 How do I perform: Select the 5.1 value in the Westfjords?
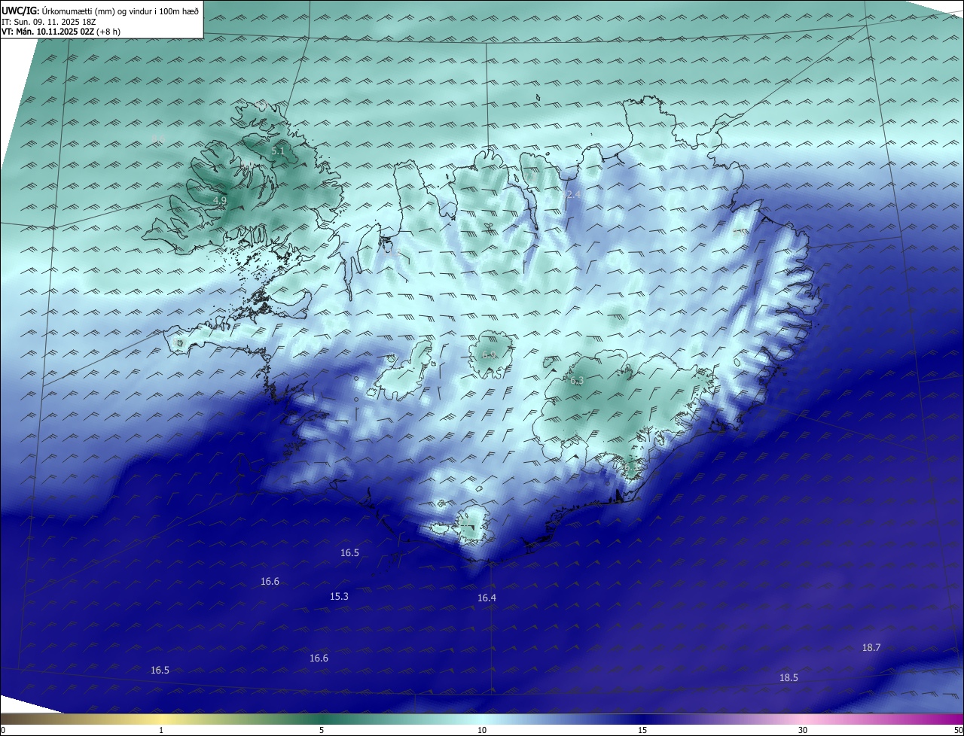click(278, 151)
